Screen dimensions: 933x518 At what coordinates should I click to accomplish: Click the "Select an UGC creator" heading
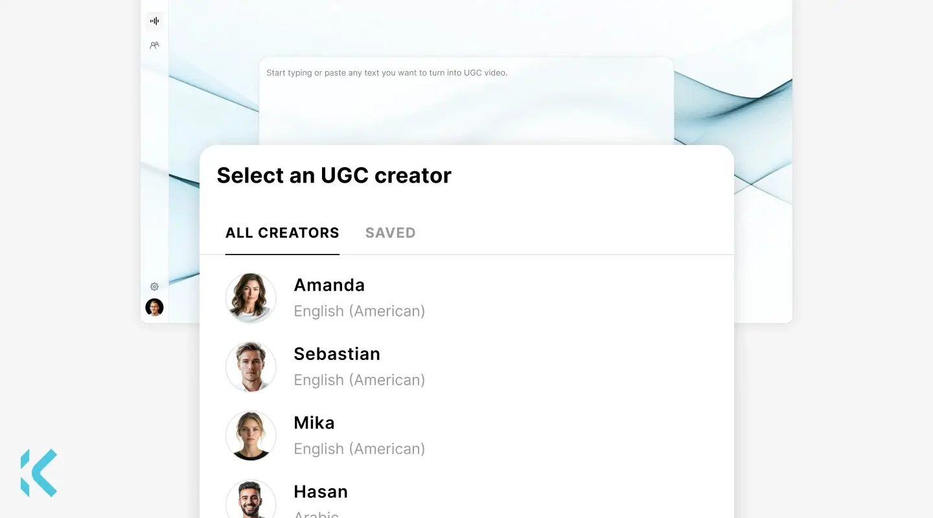tap(334, 175)
